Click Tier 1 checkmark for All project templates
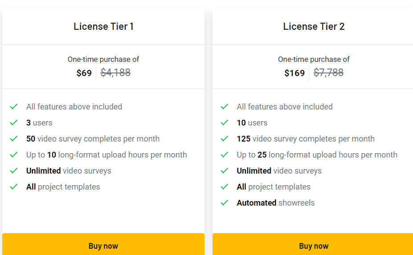 pyautogui.click(x=14, y=187)
